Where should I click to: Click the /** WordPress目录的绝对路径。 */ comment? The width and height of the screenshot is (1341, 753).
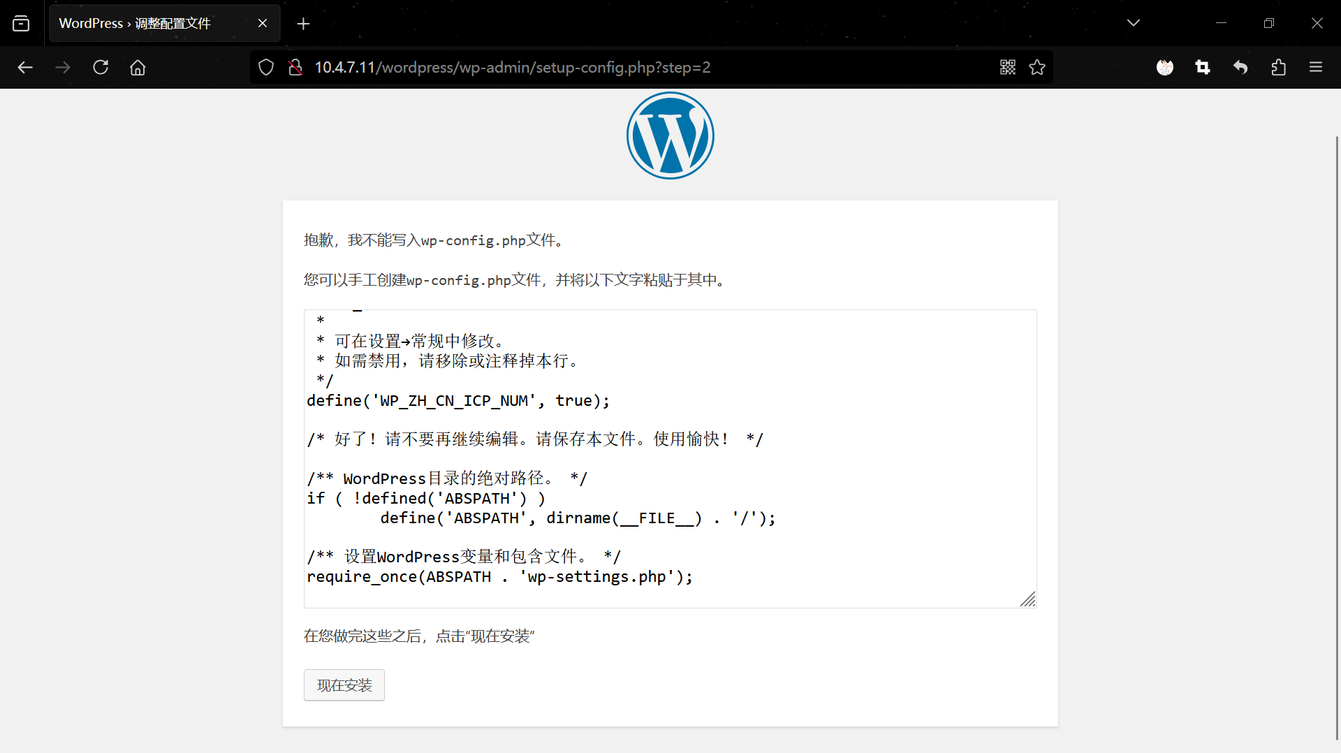click(447, 478)
